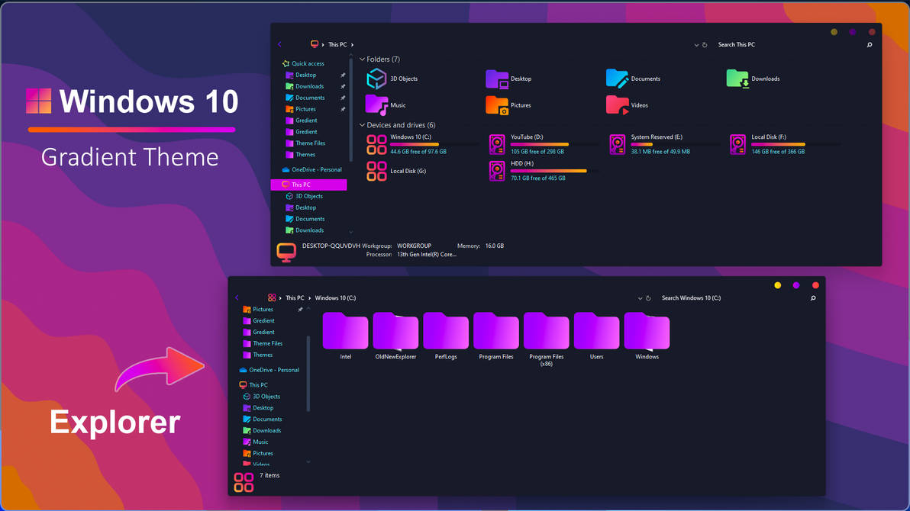This screenshot has width=910, height=511.
Task: Open the Music folder in Folders section
Action: tap(386, 105)
